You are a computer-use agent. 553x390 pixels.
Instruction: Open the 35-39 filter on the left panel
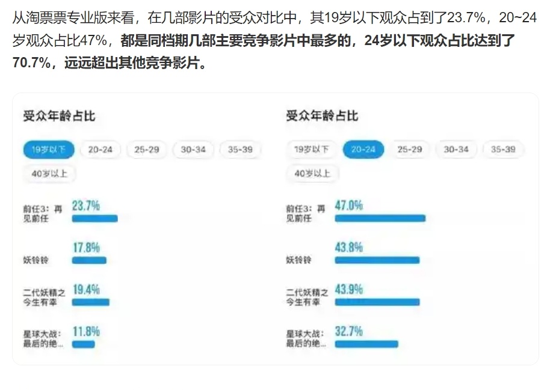point(239,150)
